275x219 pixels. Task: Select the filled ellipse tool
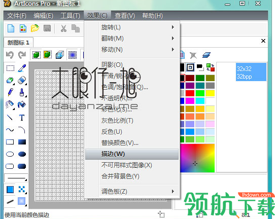pos(22,154)
